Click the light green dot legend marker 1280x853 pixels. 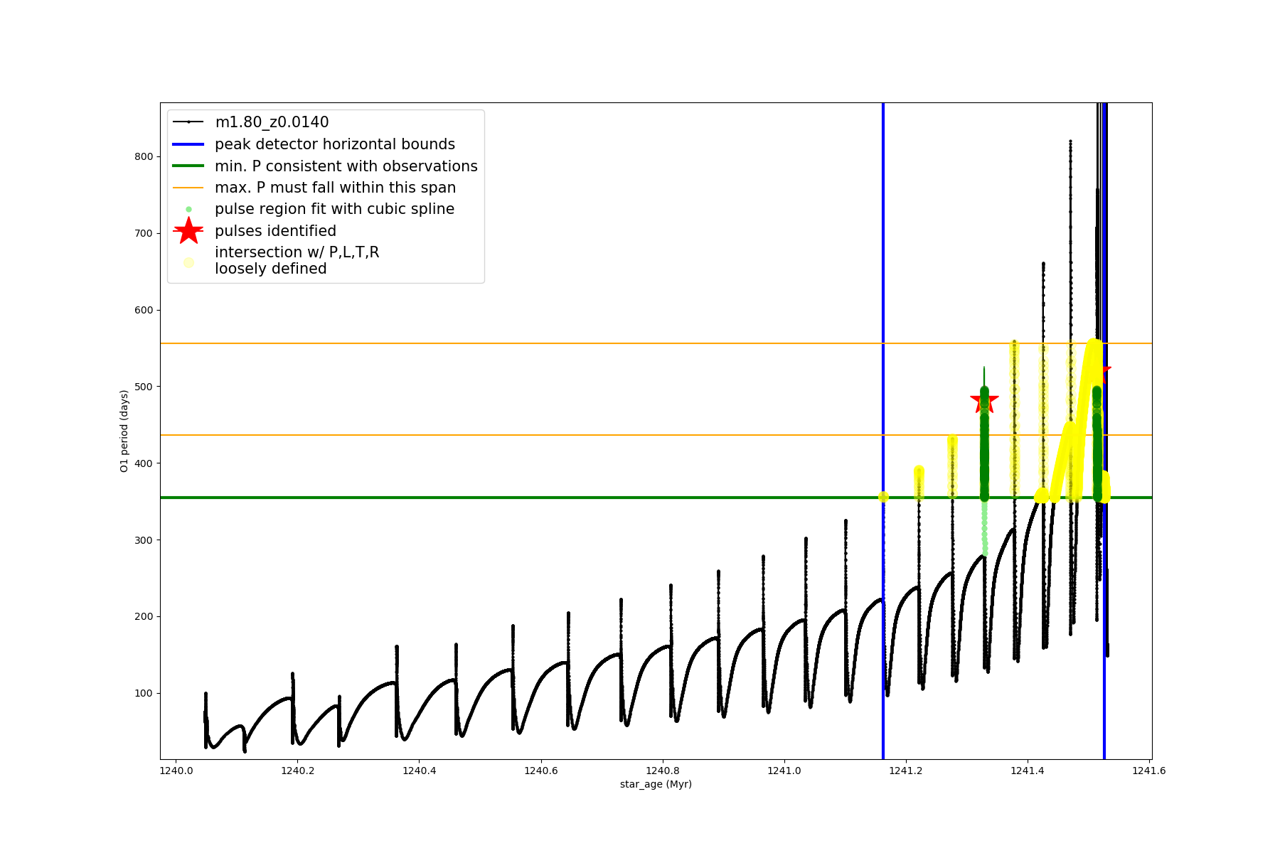click(x=188, y=210)
